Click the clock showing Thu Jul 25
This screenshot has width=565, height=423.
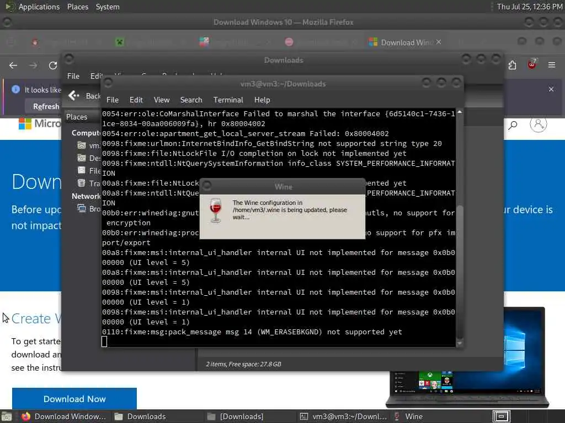(x=530, y=7)
